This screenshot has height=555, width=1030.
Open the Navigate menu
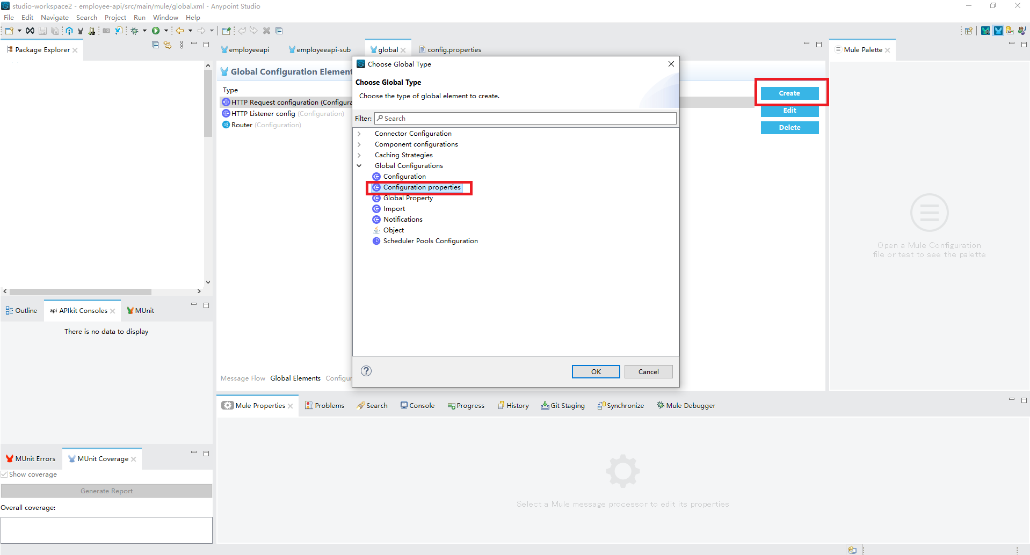[54, 17]
